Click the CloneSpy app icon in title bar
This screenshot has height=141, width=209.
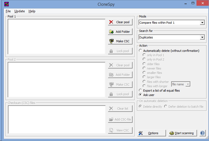pyautogui.click(x=7, y=4)
